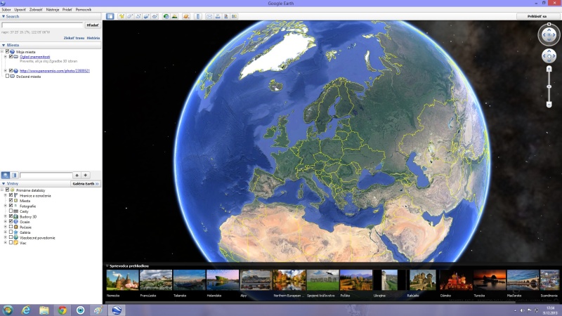Image resolution: width=562 pixels, height=316 pixels.
Task: Open the Turecko tour thumbnail
Action: (x=490, y=279)
